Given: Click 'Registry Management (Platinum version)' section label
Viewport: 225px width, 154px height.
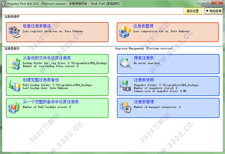Looking at the screenshot, I should coord(144,49).
